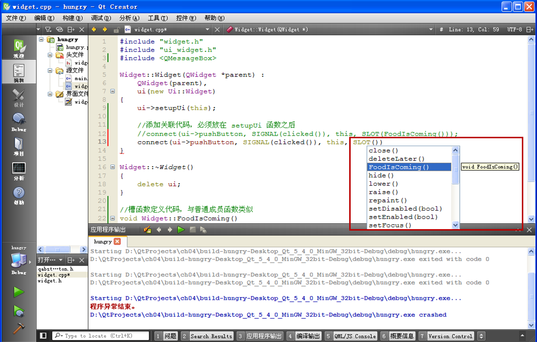Open the 调试(D) menu
This screenshot has height=342, width=537.
pos(101,18)
